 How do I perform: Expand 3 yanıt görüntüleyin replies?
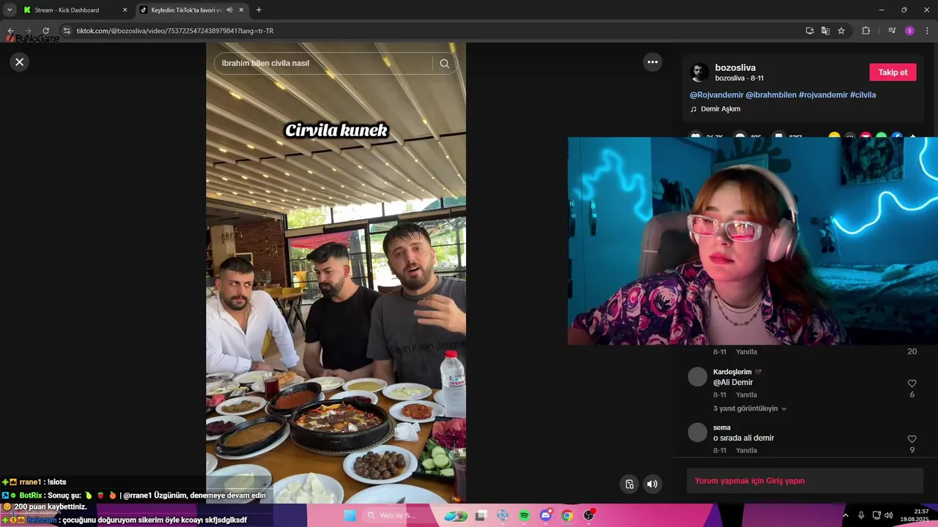point(750,408)
